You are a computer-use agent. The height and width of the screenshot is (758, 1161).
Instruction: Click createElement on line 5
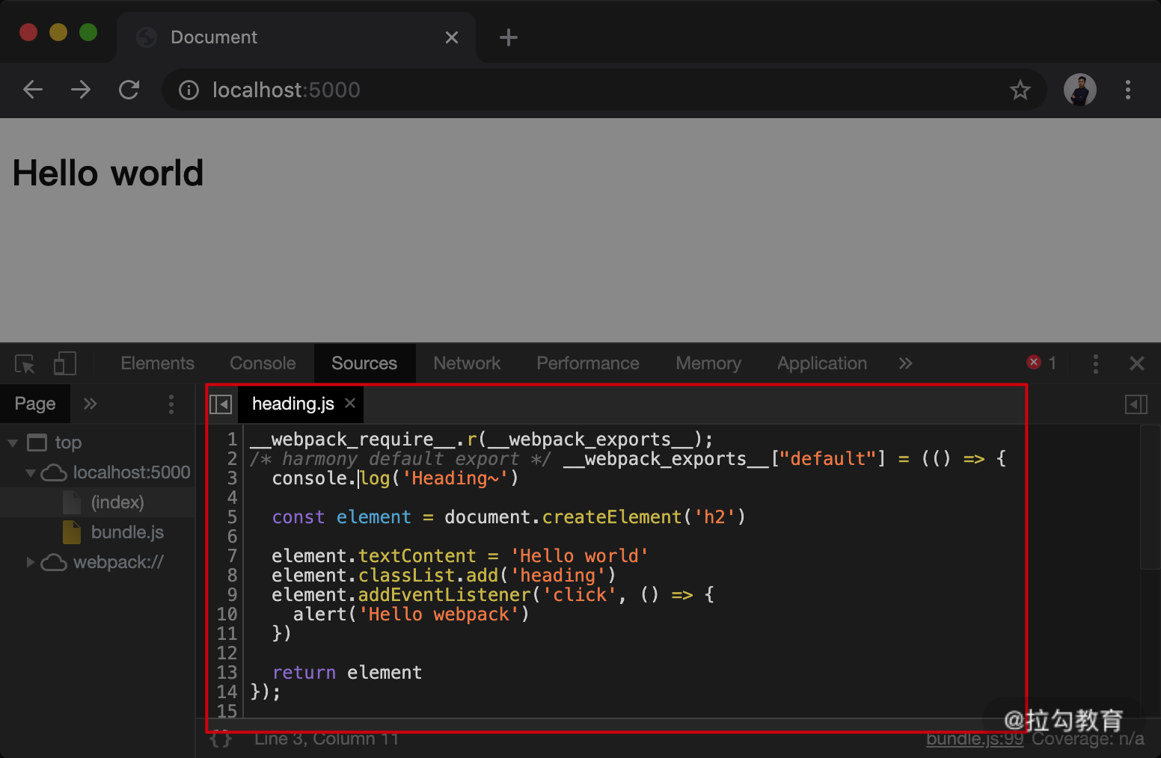(612, 517)
